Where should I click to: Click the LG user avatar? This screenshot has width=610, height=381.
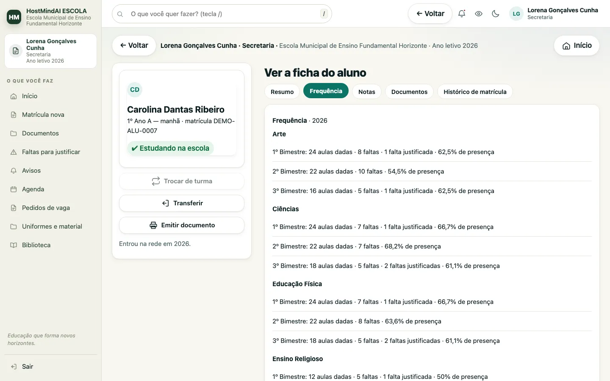pos(516,14)
